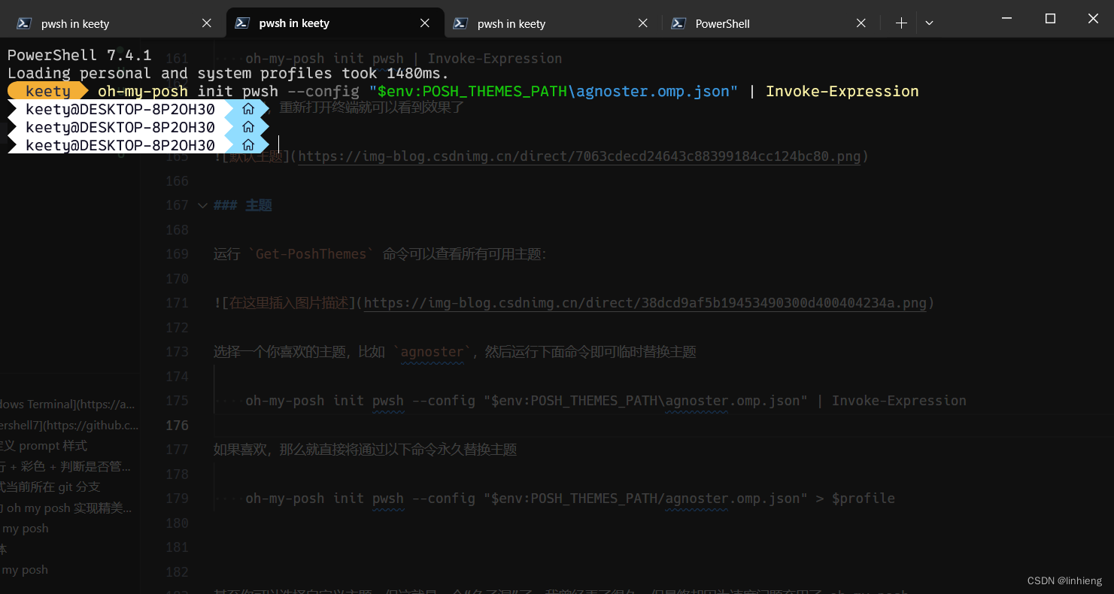Click Invoke-Expression in the typed command line
Image resolution: width=1114 pixels, height=594 pixels.
[842, 91]
